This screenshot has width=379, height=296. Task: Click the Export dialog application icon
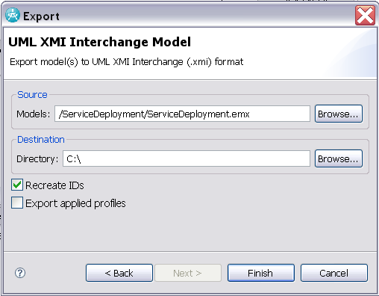(x=13, y=16)
